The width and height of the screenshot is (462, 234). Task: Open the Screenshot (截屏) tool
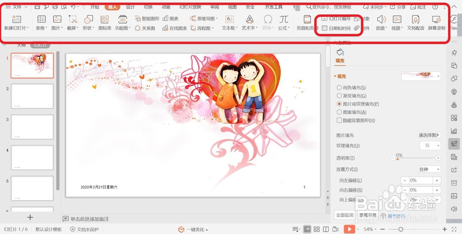pos(73,19)
